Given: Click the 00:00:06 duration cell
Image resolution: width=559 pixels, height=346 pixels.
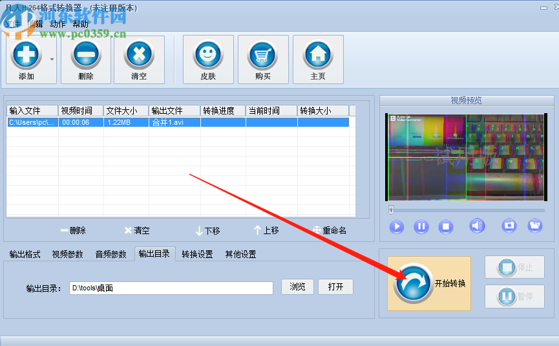Looking at the screenshot, I should pyautogui.click(x=81, y=122).
